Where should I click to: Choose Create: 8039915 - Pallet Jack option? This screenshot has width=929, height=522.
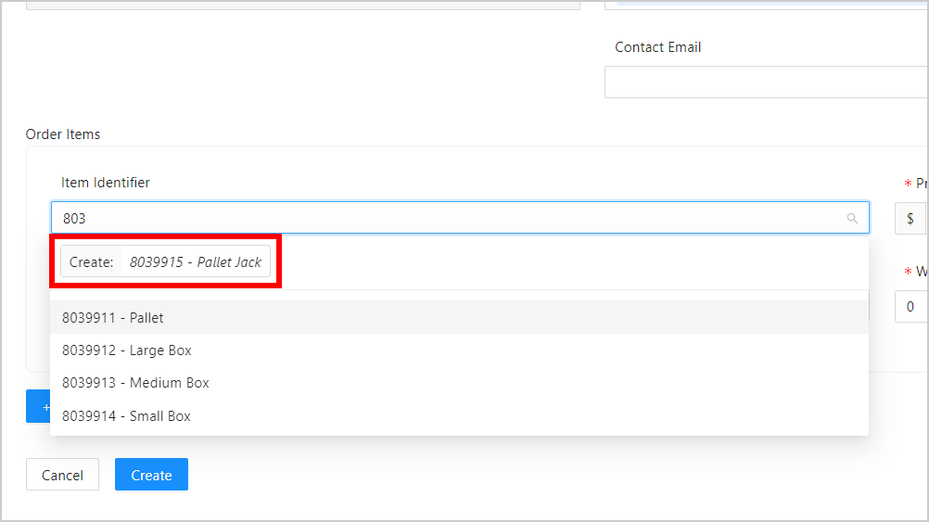(167, 262)
